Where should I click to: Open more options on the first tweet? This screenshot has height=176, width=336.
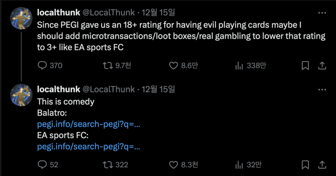(322, 12)
